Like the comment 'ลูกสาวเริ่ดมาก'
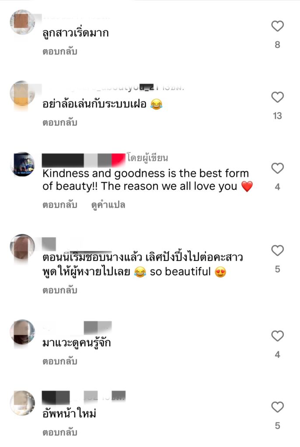 point(277,26)
